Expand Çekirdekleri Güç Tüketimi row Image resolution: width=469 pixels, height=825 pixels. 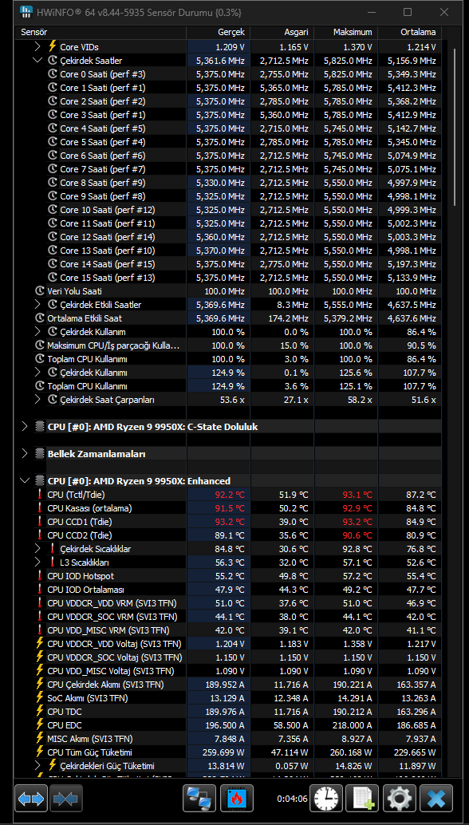click(x=37, y=766)
